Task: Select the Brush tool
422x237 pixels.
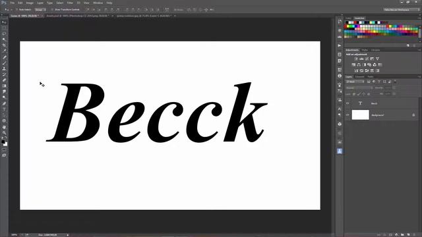Action: point(4,63)
